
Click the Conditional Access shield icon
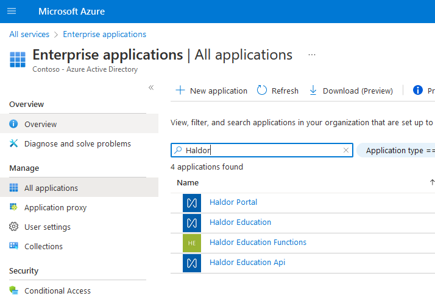13,290
